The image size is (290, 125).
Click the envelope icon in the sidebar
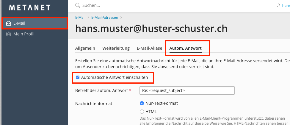point(9,23)
